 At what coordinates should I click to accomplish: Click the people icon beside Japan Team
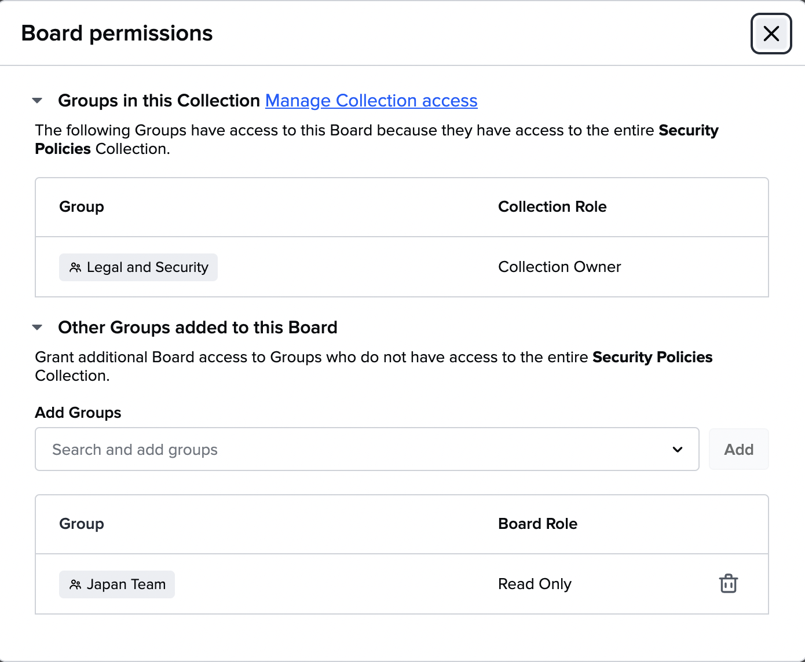click(75, 584)
